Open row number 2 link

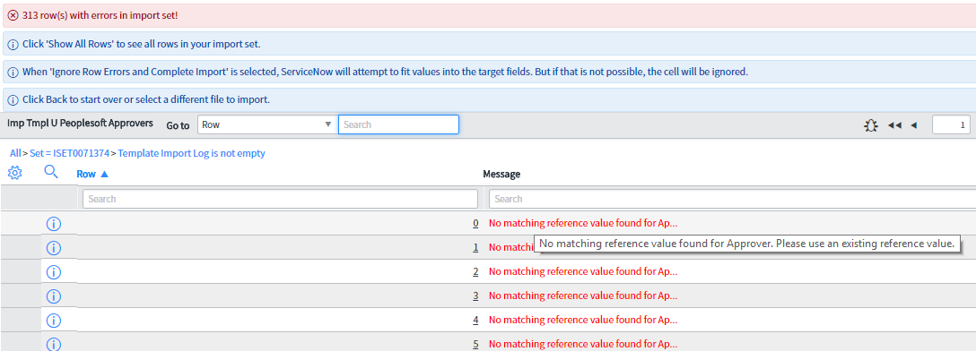point(475,272)
